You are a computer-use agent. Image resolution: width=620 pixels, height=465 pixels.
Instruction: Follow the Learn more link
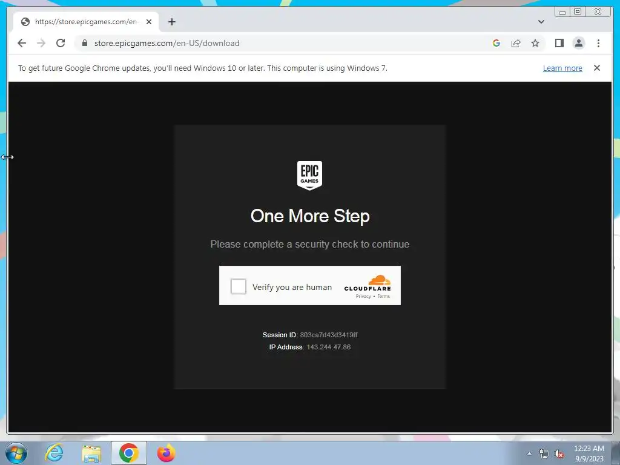click(562, 68)
